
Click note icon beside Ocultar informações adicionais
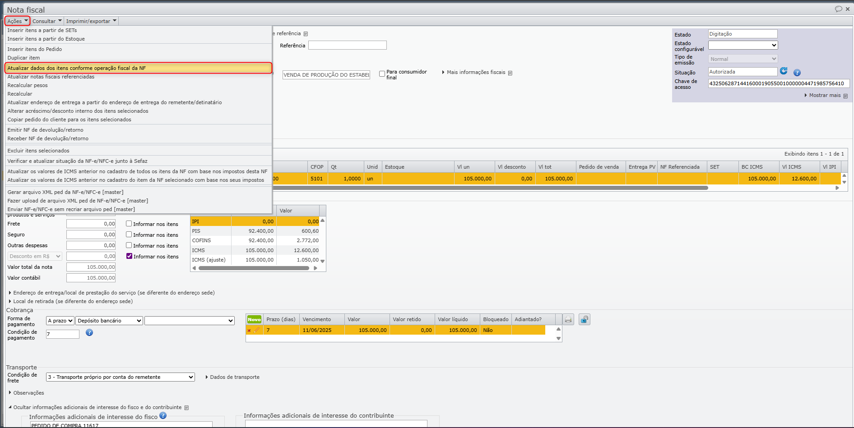tap(186, 408)
